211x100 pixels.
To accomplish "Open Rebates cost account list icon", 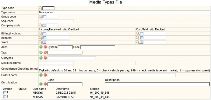I will [x=141, y=38].
